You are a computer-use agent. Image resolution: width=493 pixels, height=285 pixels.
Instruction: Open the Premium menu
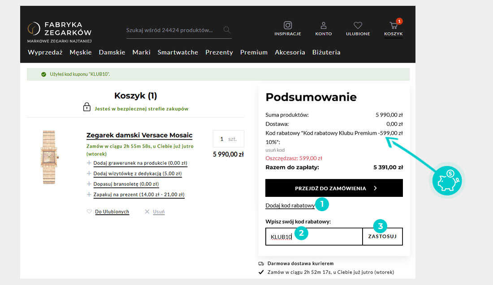pos(254,52)
